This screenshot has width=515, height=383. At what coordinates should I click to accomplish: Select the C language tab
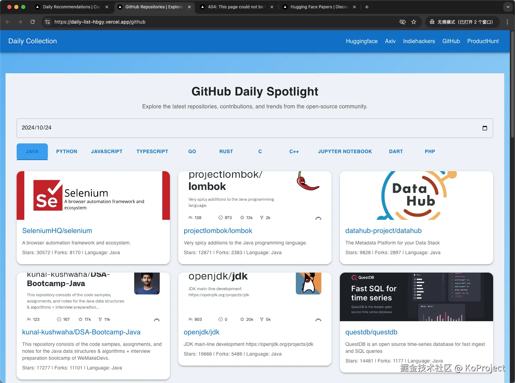260,151
